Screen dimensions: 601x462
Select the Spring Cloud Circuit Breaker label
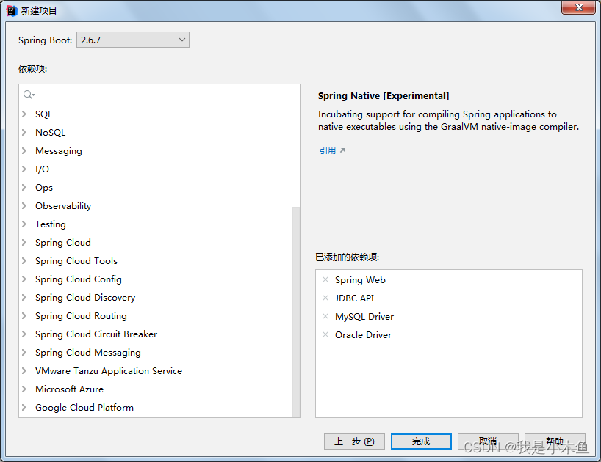[96, 334]
